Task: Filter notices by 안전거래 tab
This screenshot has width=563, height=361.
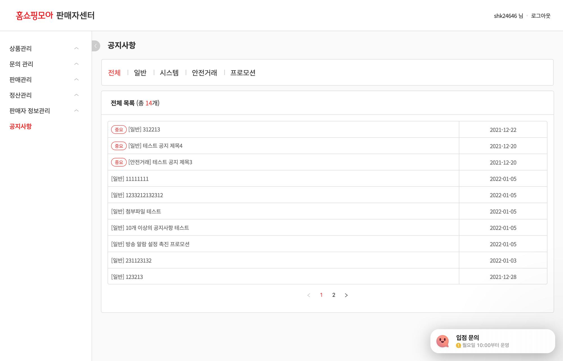Action: (204, 73)
